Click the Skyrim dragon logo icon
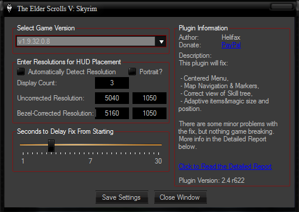 (9, 8)
